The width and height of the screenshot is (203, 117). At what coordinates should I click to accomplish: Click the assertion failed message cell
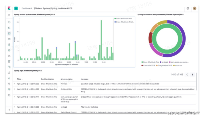pos(120,84)
